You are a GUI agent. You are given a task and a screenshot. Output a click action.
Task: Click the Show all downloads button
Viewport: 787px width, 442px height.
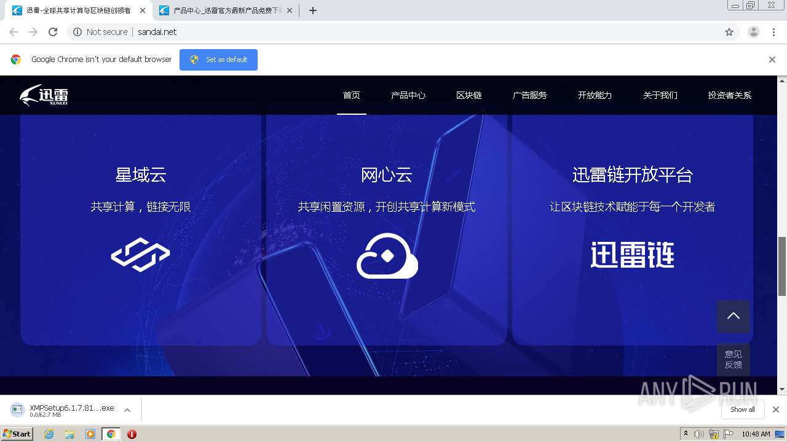point(743,409)
